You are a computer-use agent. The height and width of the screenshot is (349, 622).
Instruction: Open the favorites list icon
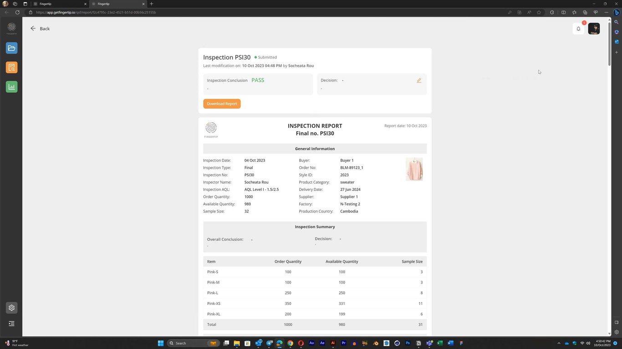(x=574, y=12)
